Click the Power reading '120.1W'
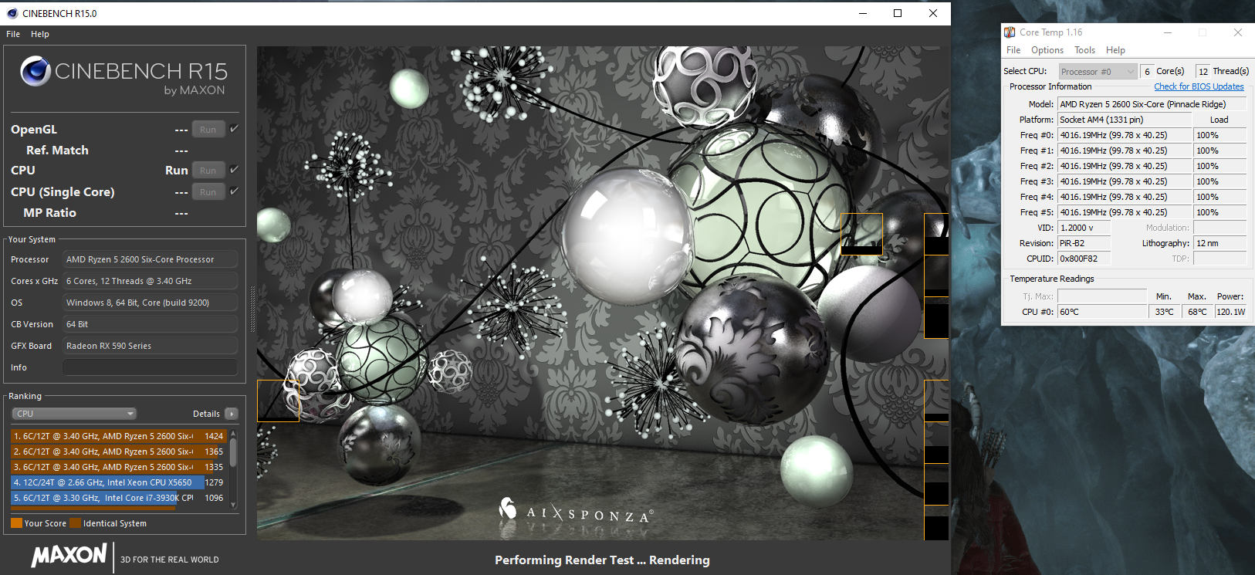This screenshot has width=1255, height=575. coord(1230,312)
